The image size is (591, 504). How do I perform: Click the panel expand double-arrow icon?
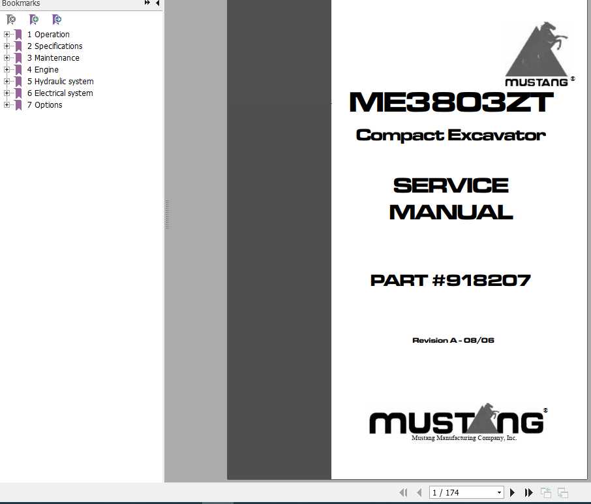(x=147, y=3)
